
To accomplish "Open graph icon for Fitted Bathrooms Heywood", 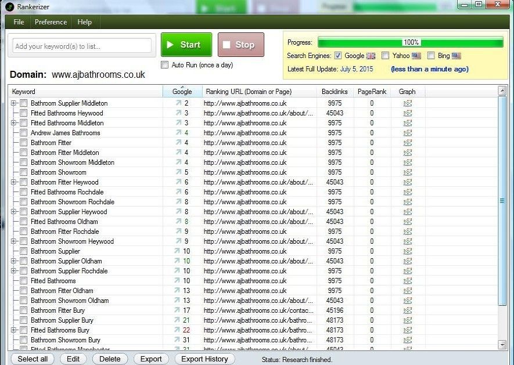I will click(x=408, y=113).
